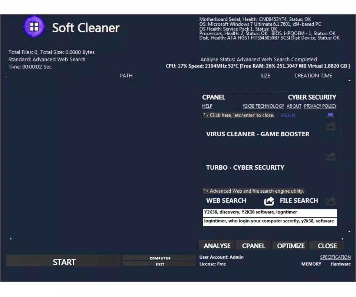Screen dimensions: 356x297
Task: Click 'Standard: Advanced Web Search' text
Action: pyautogui.click(x=47, y=59)
